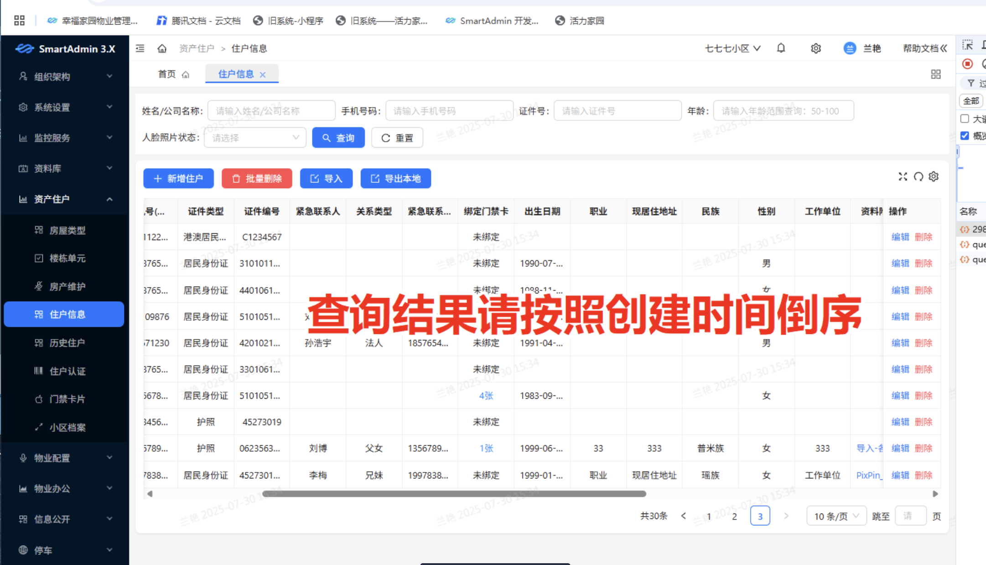Refresh the table with reload icon
Screen dimensions: 986x565
pos(918,177)
